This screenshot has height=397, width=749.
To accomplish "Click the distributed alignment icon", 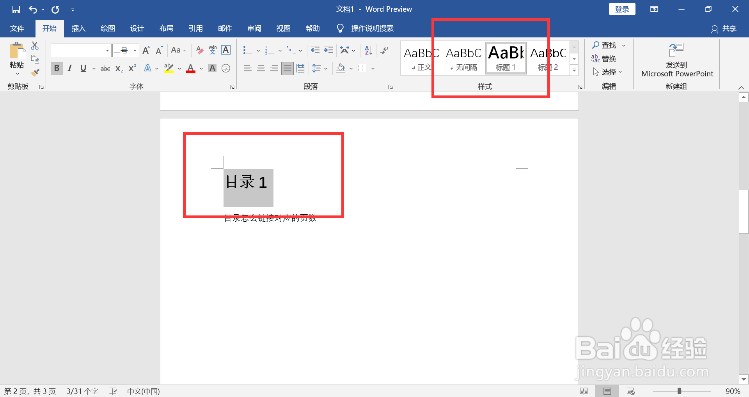I will (301, 69).
